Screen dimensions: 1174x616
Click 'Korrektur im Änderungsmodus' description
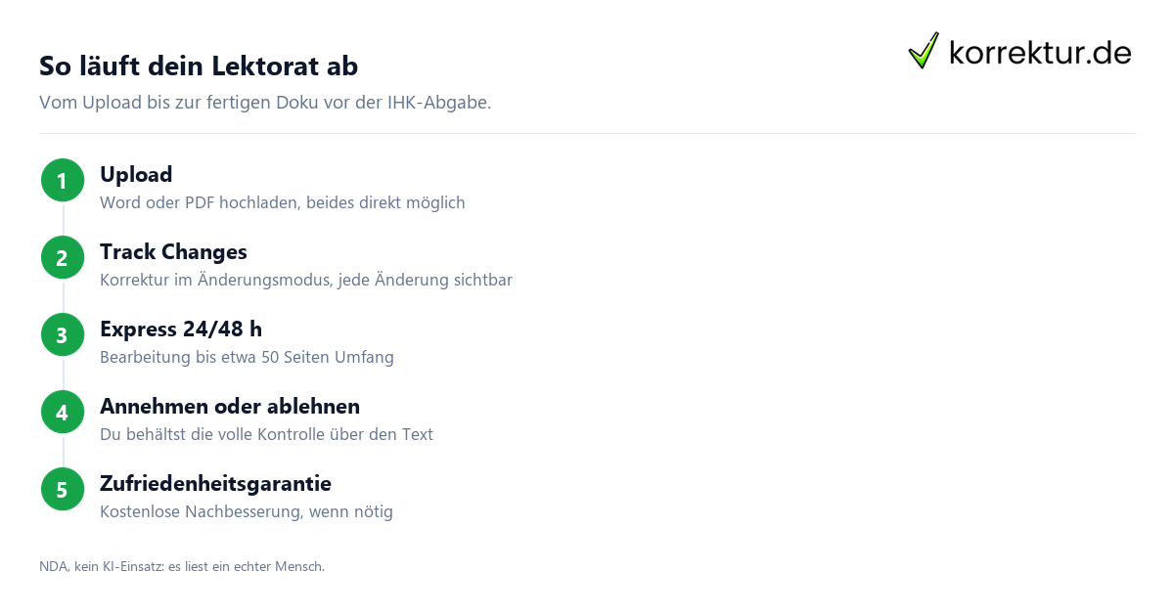(306, 281)
